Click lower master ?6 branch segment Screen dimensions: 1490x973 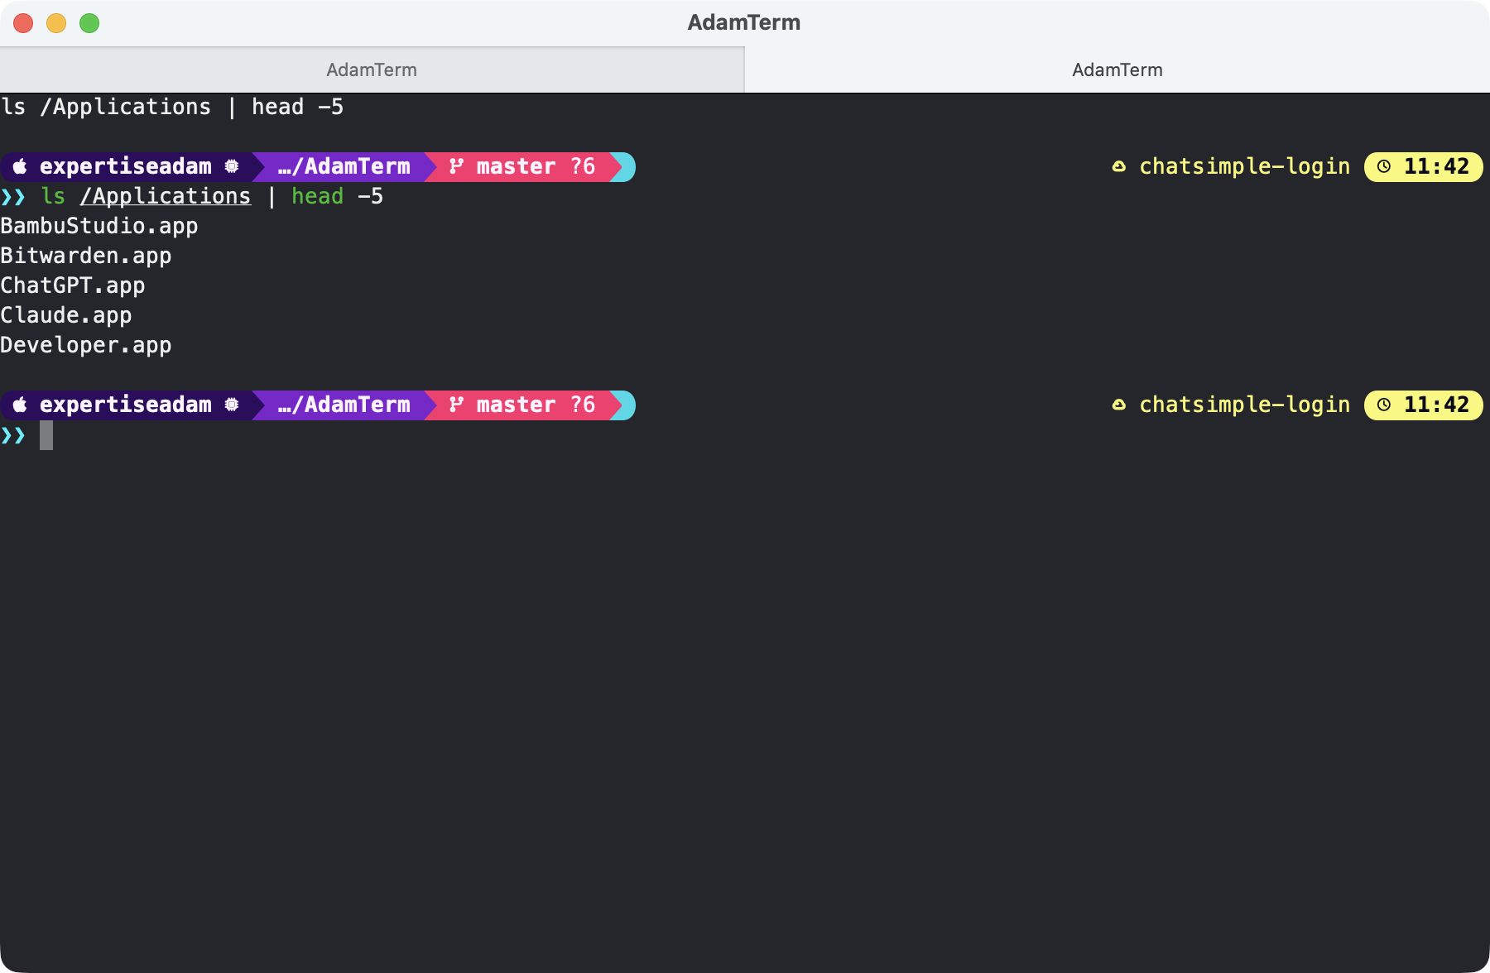pyautogui.click(x=523, y=405)
